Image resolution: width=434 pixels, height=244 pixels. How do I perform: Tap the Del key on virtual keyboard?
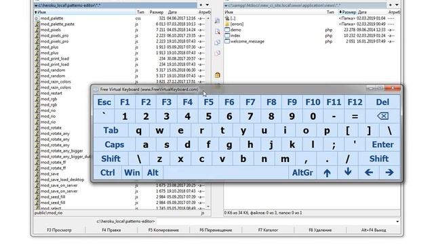click(382, 102)
